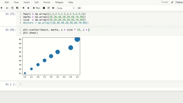Click the pencil edit mode icon
The height and width of the screenshot is (103, 183).
(172, 2)
